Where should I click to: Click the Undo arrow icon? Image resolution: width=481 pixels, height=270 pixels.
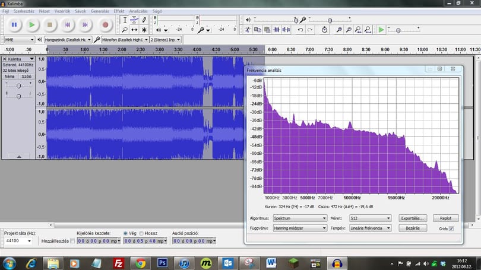coord(300,30)
